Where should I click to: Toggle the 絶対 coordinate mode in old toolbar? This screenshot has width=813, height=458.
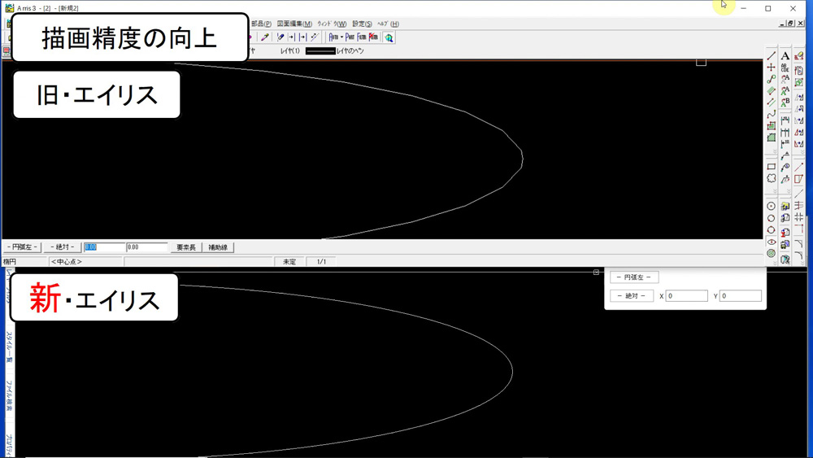pyautogui.click(x=63, y=247)
